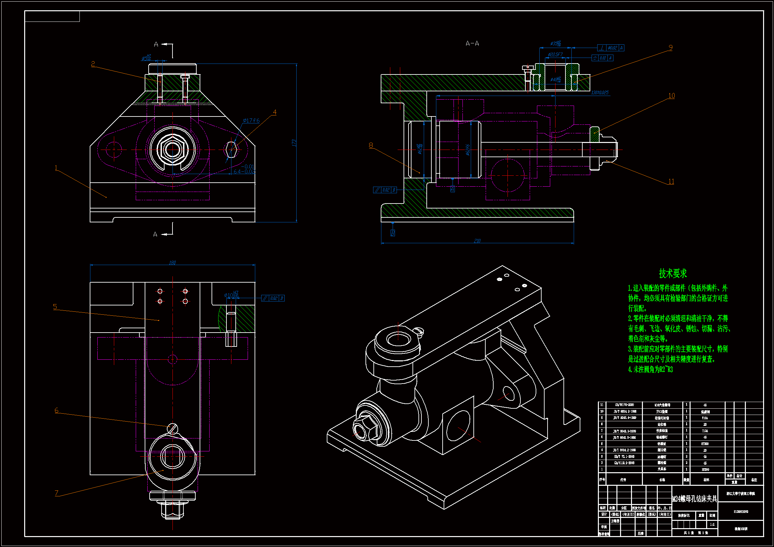Click datum B symbol below base
774x547 pixels.
click(x=393, y=233)
